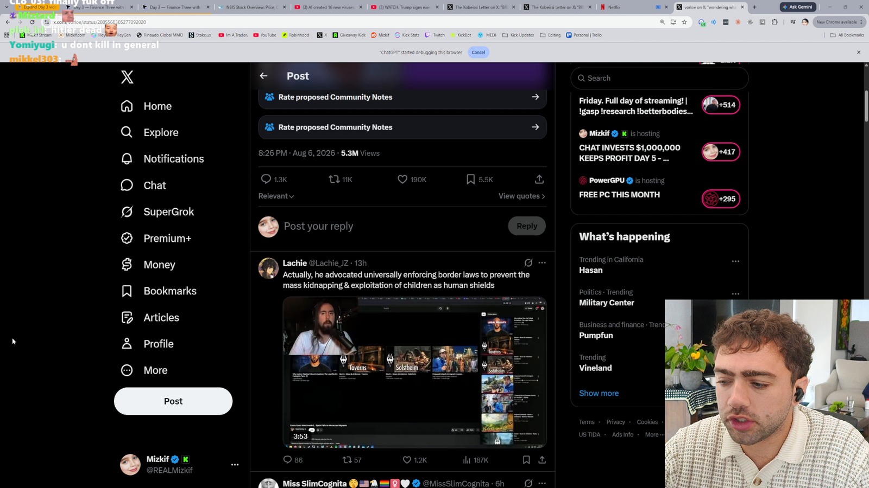Image resolution: width=869 pixels, height=488 pixels.
Task: Click Show more under What's happening
Action: [x=599, y=393]
